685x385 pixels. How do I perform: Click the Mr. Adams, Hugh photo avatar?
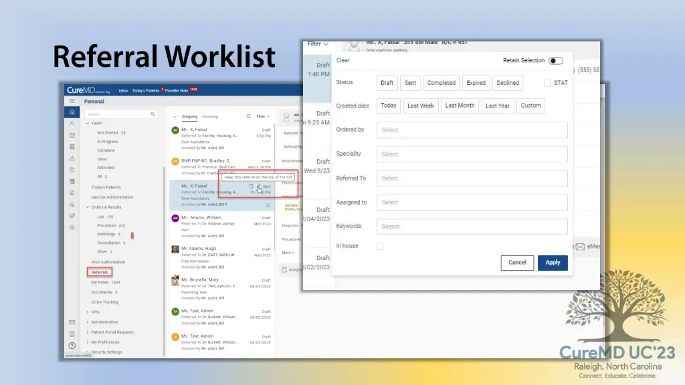pyautogui.click(x=175, y=249)
